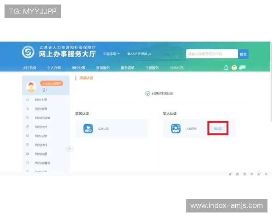Open 我的办件 in the sidebar

point(41,127)
